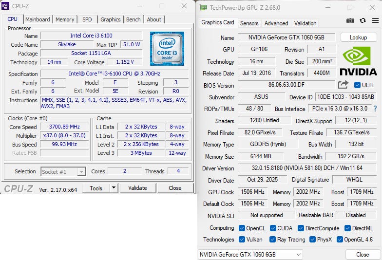The height and width of the screenshot is (260, 382).
Task: Click the Bus Interface question mark
Action: click(375, 109)
